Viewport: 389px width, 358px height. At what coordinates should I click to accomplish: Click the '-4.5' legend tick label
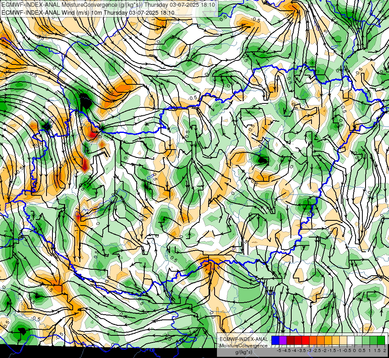286,350
